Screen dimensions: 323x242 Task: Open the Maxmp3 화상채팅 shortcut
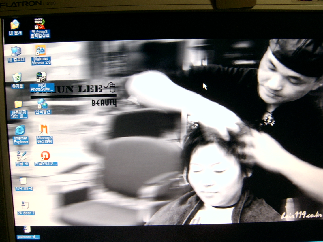tap(44, 130)
